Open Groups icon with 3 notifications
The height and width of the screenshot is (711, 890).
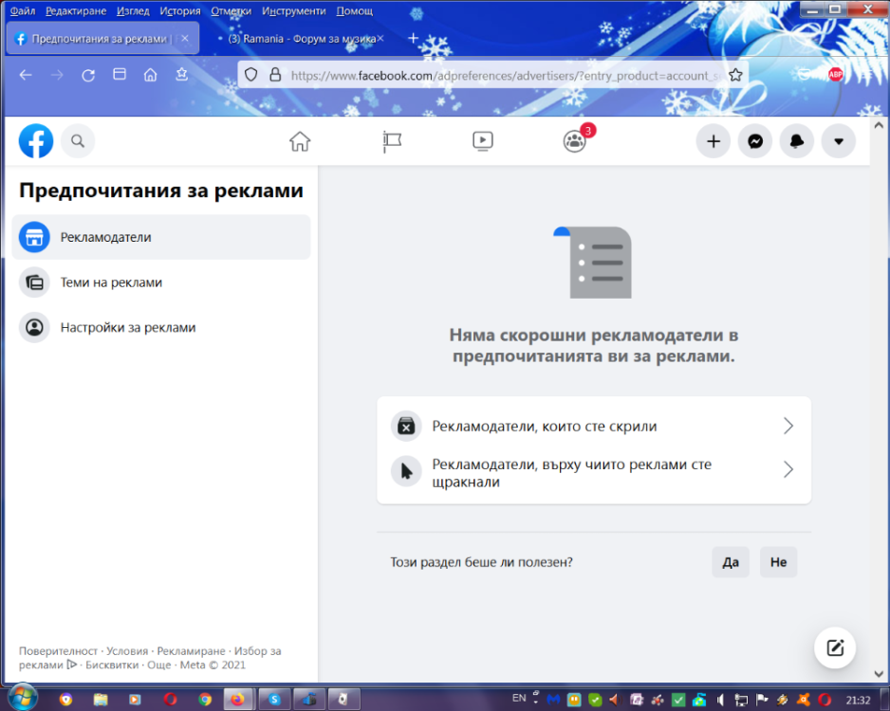pos(574,141)
